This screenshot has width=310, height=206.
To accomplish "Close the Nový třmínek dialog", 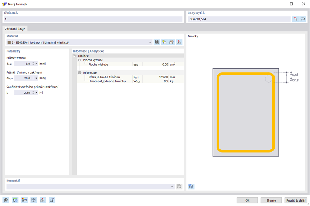I will tap(303, 4).
